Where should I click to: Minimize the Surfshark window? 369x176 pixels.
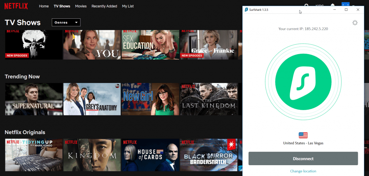tap(334, 10)
